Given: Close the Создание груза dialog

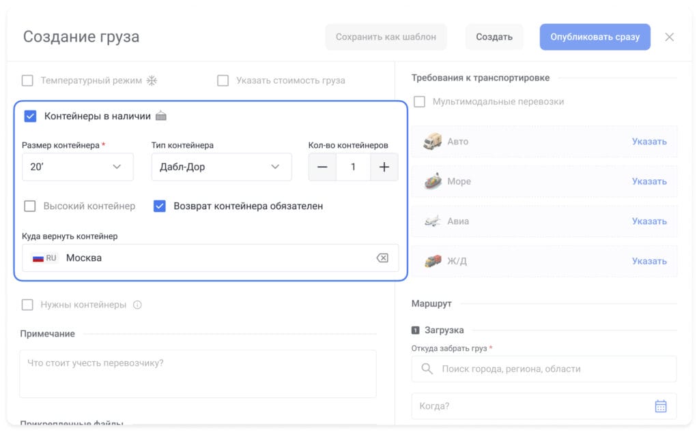Looking at the screenshot, I should coord(669,37).
